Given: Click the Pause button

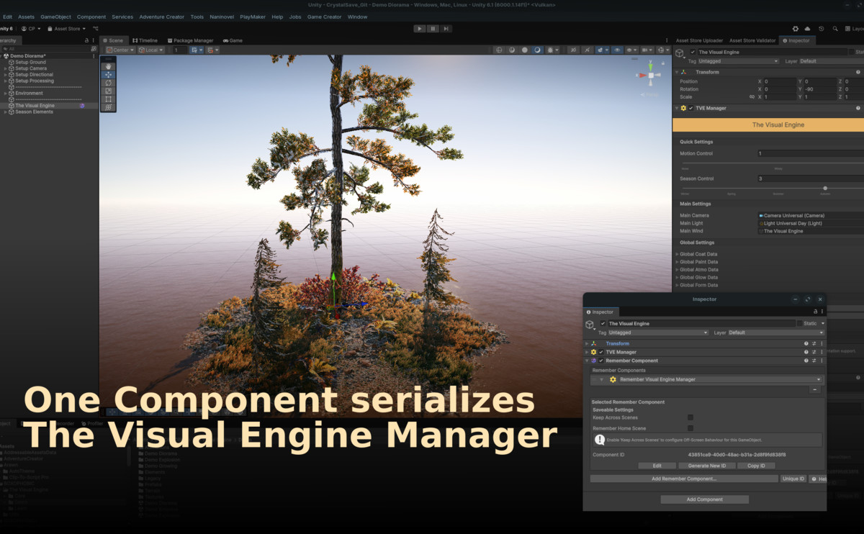Looking at the screenshot, I should click(x=433, y=29).
